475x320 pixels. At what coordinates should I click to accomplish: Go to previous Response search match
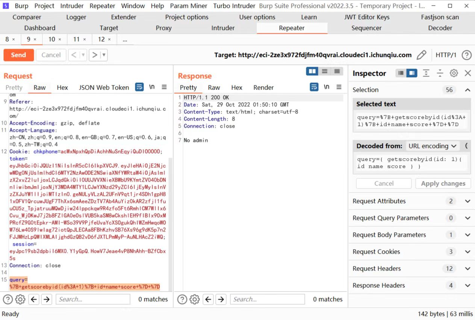pos(208,299)
